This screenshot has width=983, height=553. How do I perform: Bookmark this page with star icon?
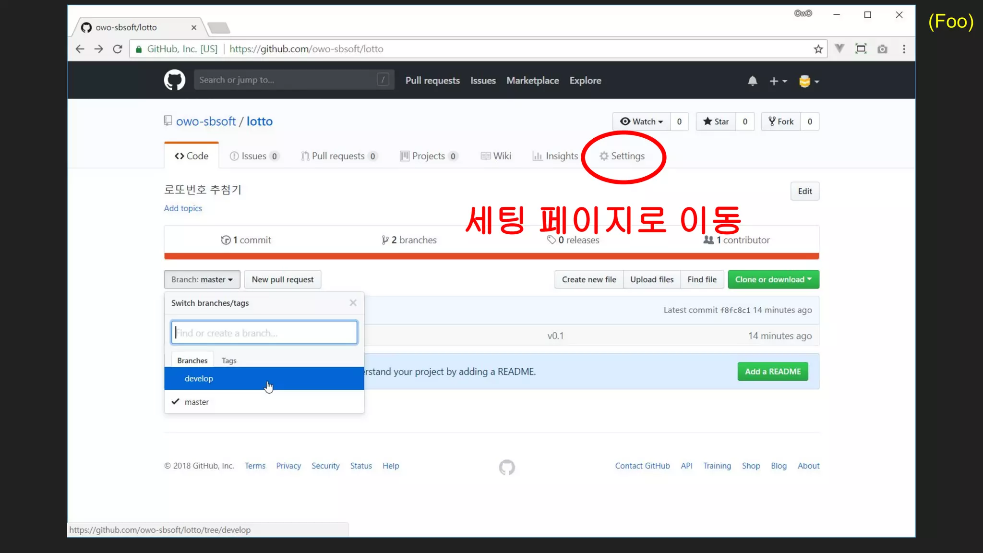(x=818, y=49)
